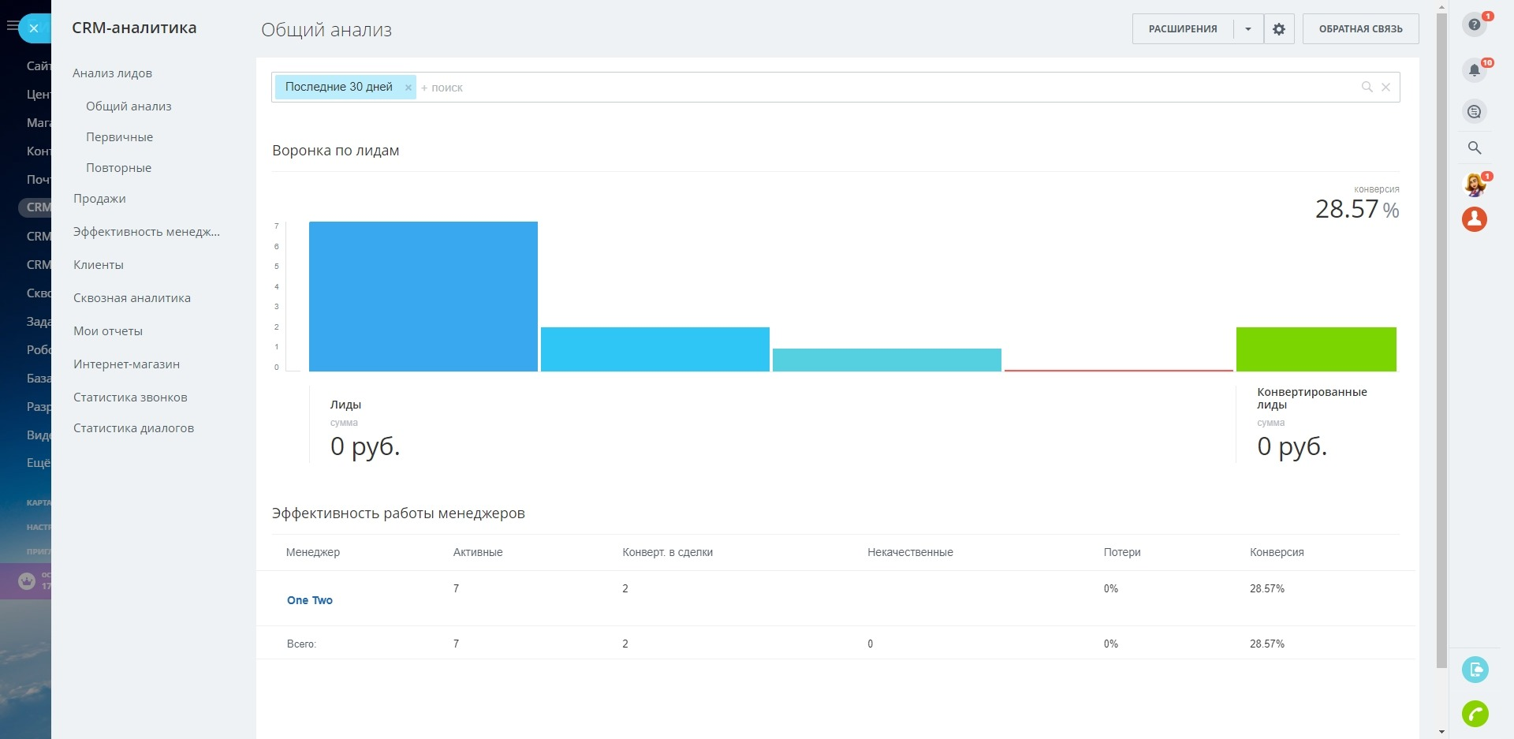Select the scrollbar down arrow
The width and height of the screenshot is (1514, 739).
(1441, 732)
